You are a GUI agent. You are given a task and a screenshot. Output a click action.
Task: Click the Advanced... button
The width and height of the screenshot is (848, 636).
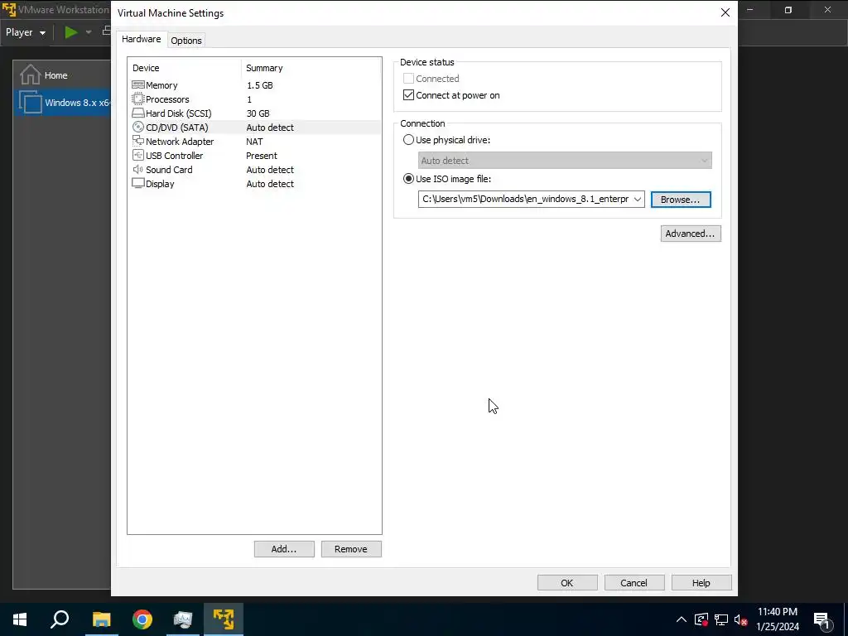click(x=691, y=234)
